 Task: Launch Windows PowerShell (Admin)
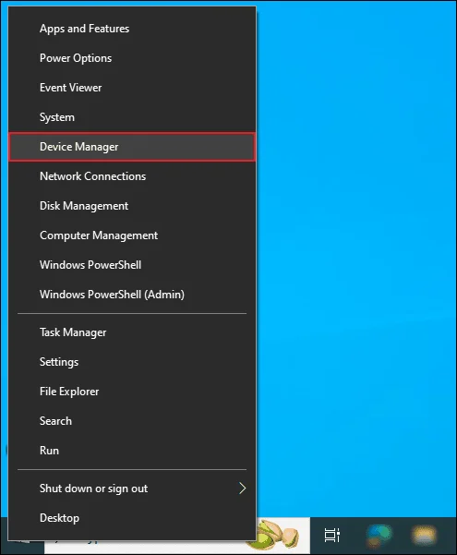coord(132,295)
